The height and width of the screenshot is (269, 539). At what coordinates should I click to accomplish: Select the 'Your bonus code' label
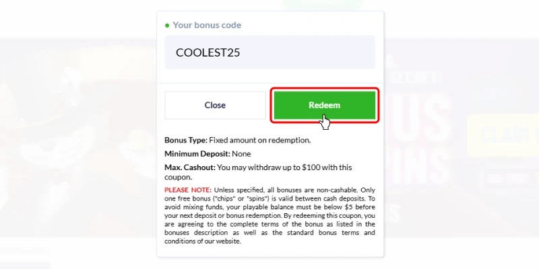207,25
